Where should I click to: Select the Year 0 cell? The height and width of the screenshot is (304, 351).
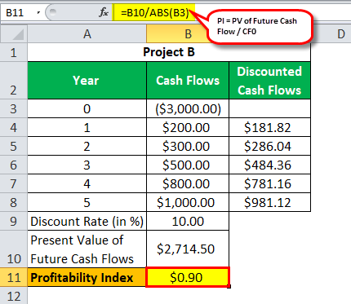coord(87,108)
